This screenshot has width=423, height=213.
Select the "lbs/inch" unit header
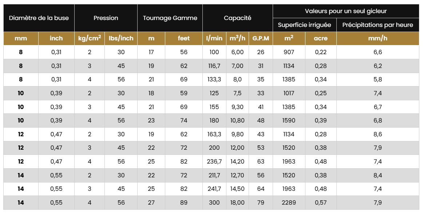tap(121, 38)
